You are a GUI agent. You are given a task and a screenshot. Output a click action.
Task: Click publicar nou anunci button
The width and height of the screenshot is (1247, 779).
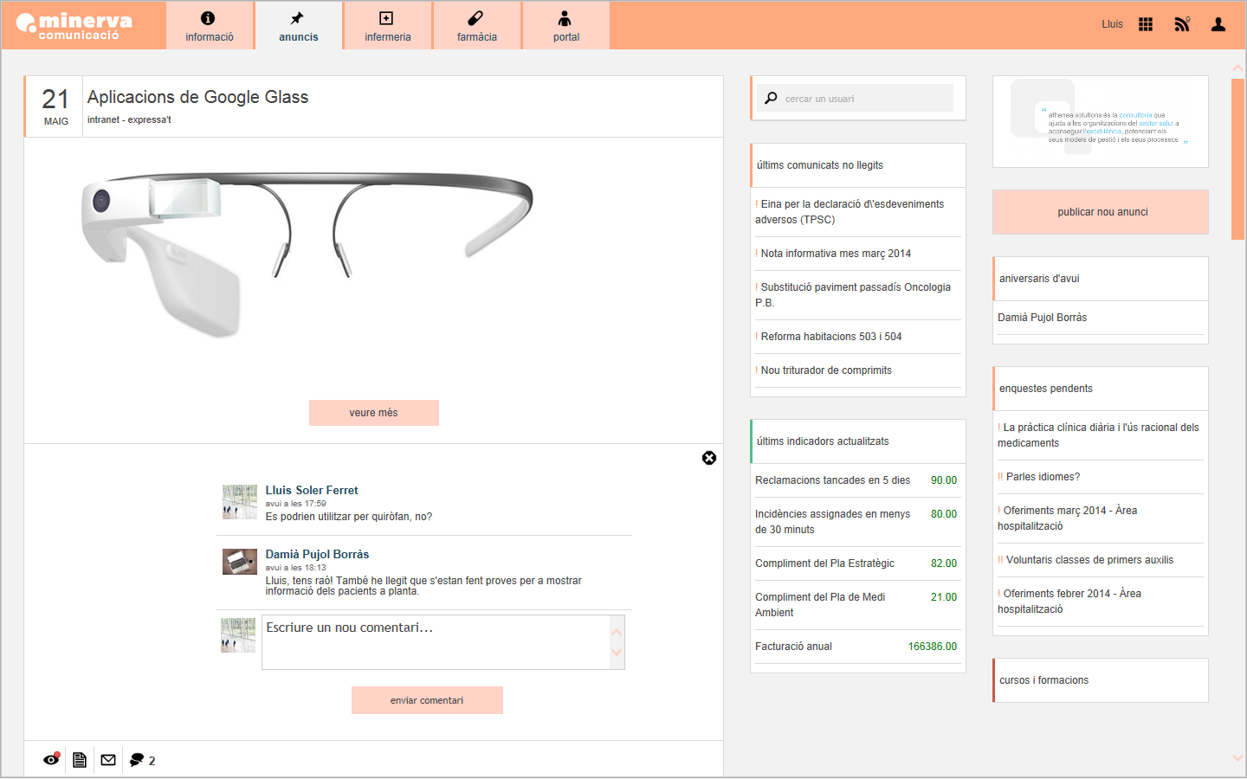coord(1101,212)
